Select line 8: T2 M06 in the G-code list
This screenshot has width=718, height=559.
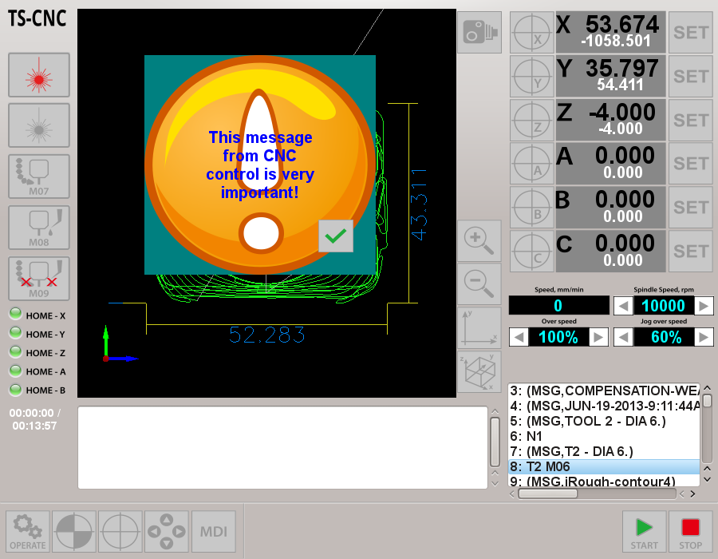[x=603, y=466]
